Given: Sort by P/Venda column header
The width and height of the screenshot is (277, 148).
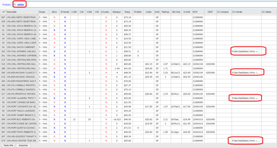Looking at the screenshot, I should point(65,12).
